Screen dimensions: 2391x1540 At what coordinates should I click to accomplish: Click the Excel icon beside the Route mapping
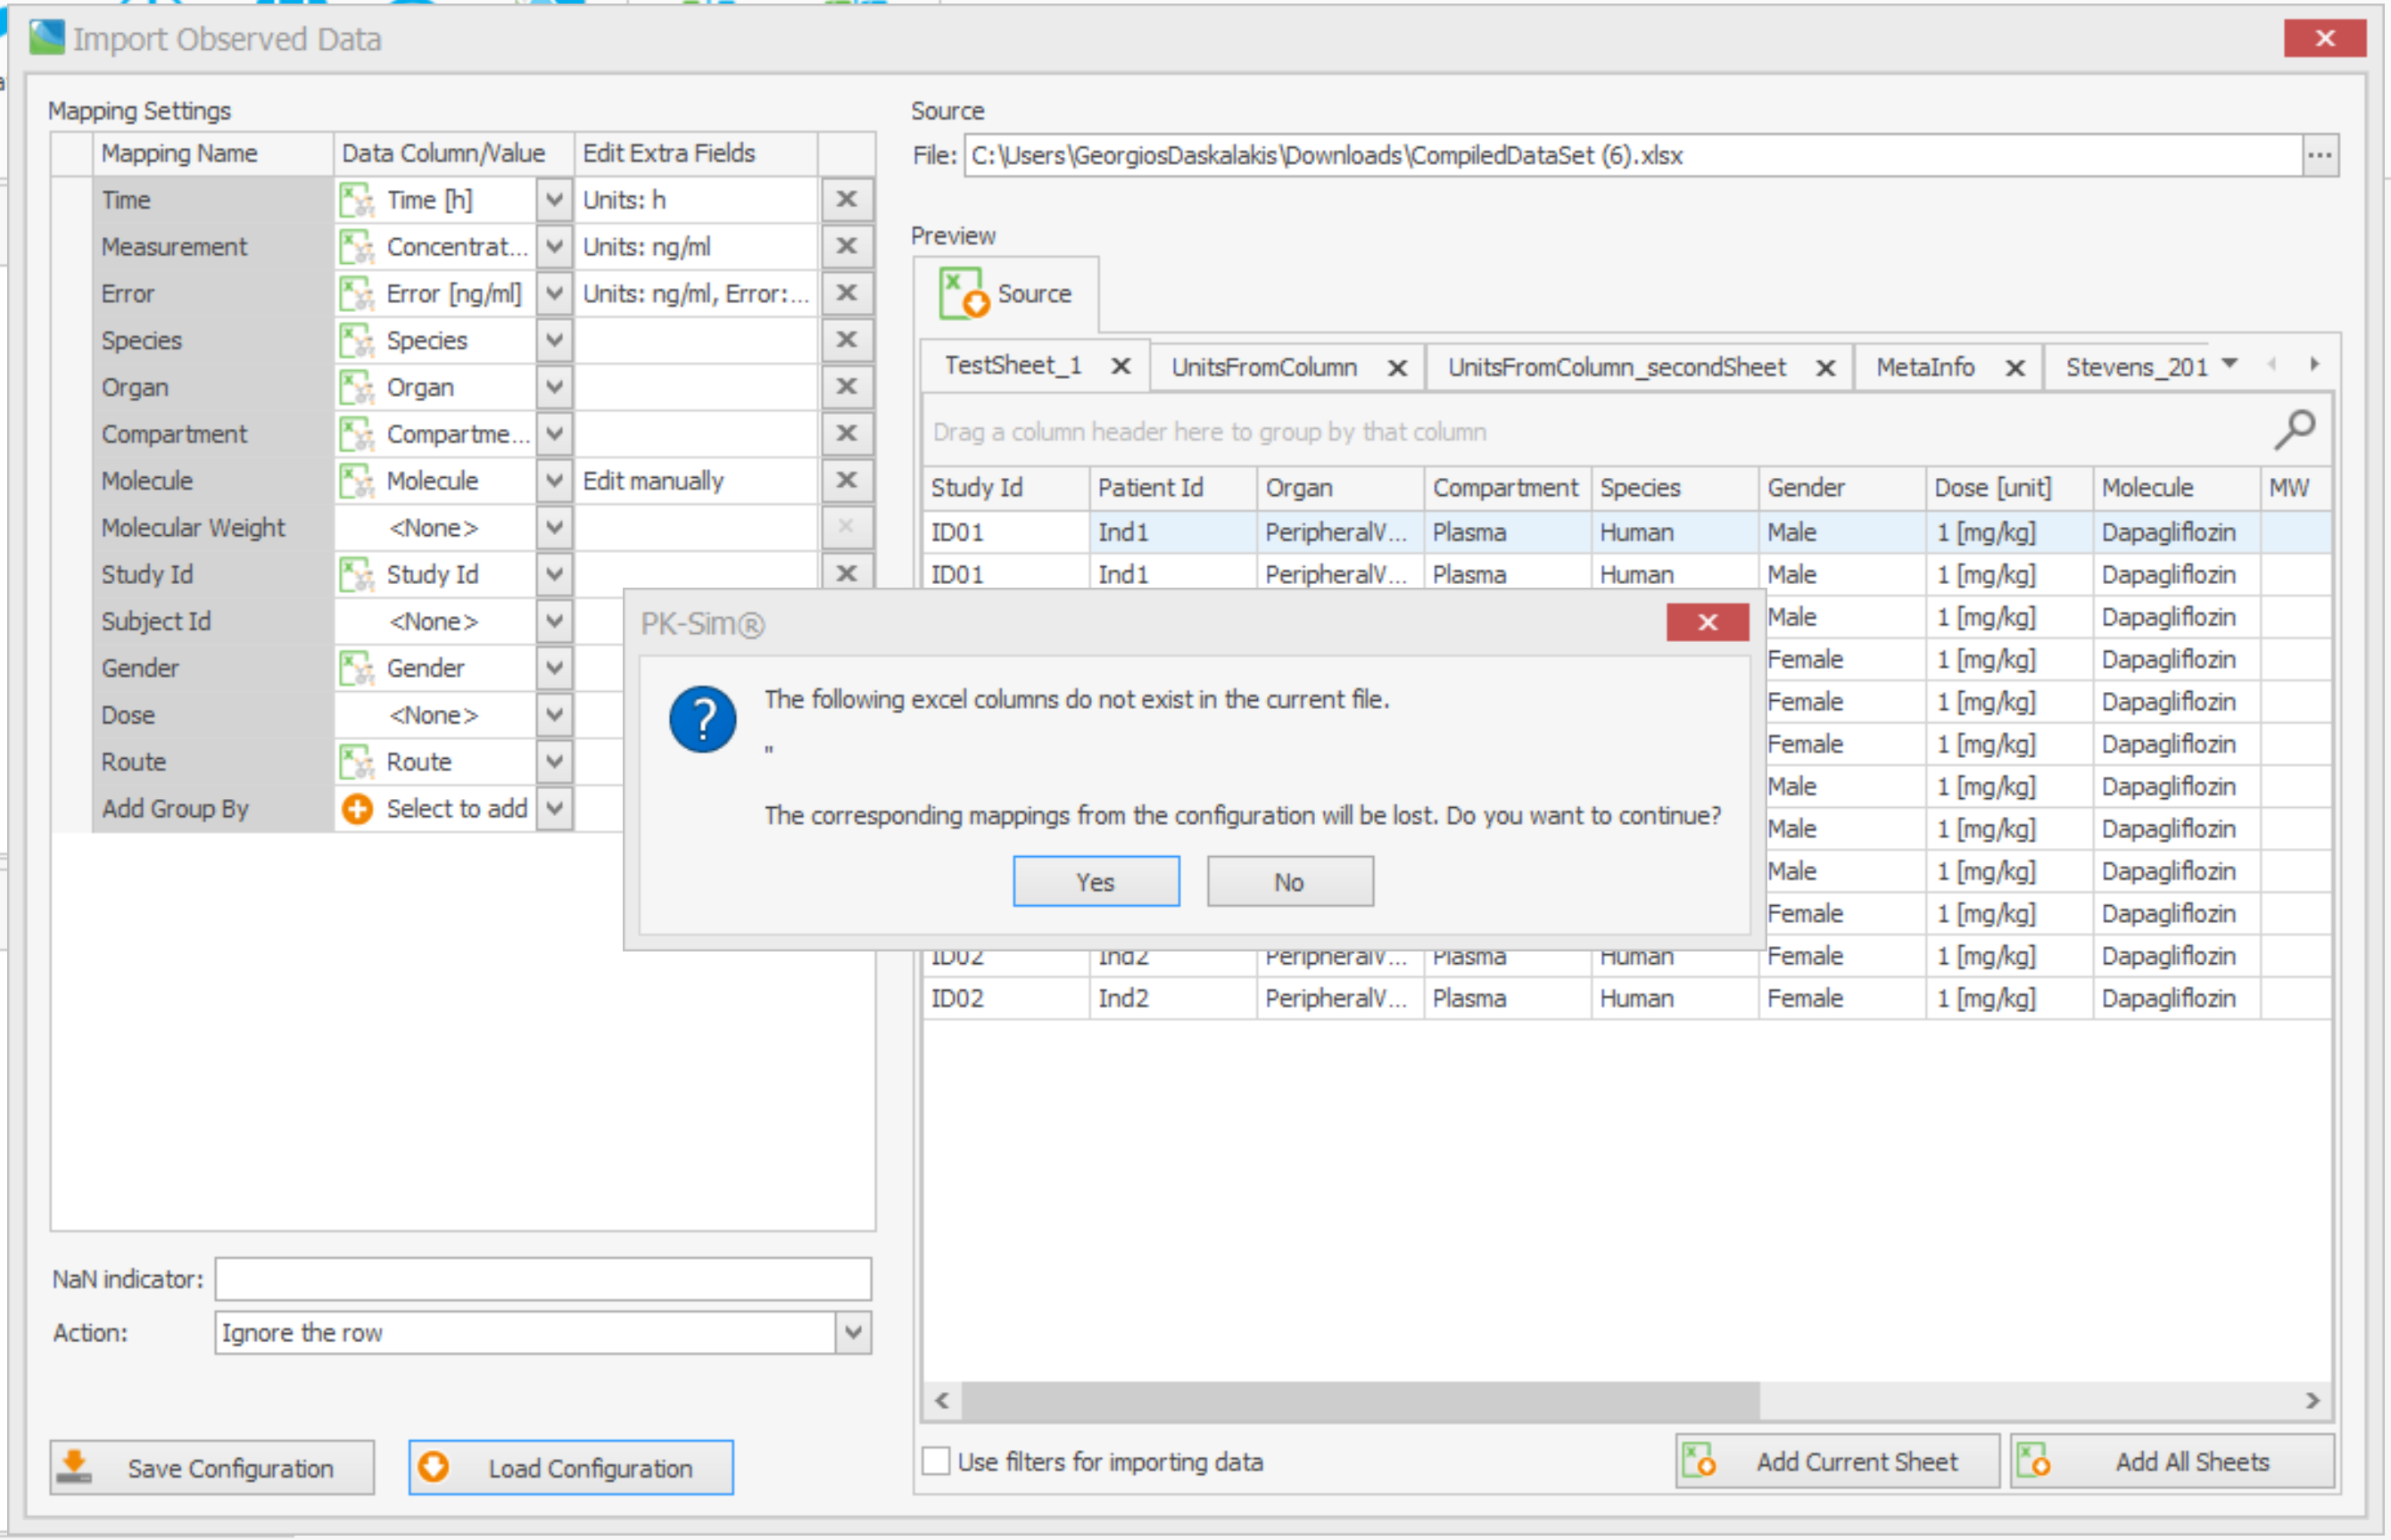pyautogui.click(x=357, y=761)
